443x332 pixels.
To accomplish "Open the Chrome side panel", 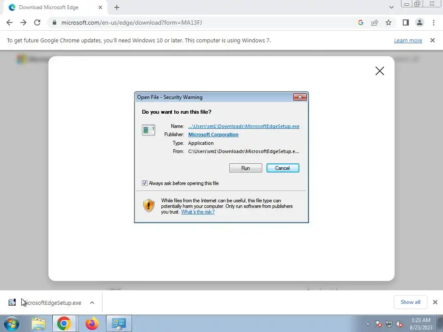I will click(406, 22).
